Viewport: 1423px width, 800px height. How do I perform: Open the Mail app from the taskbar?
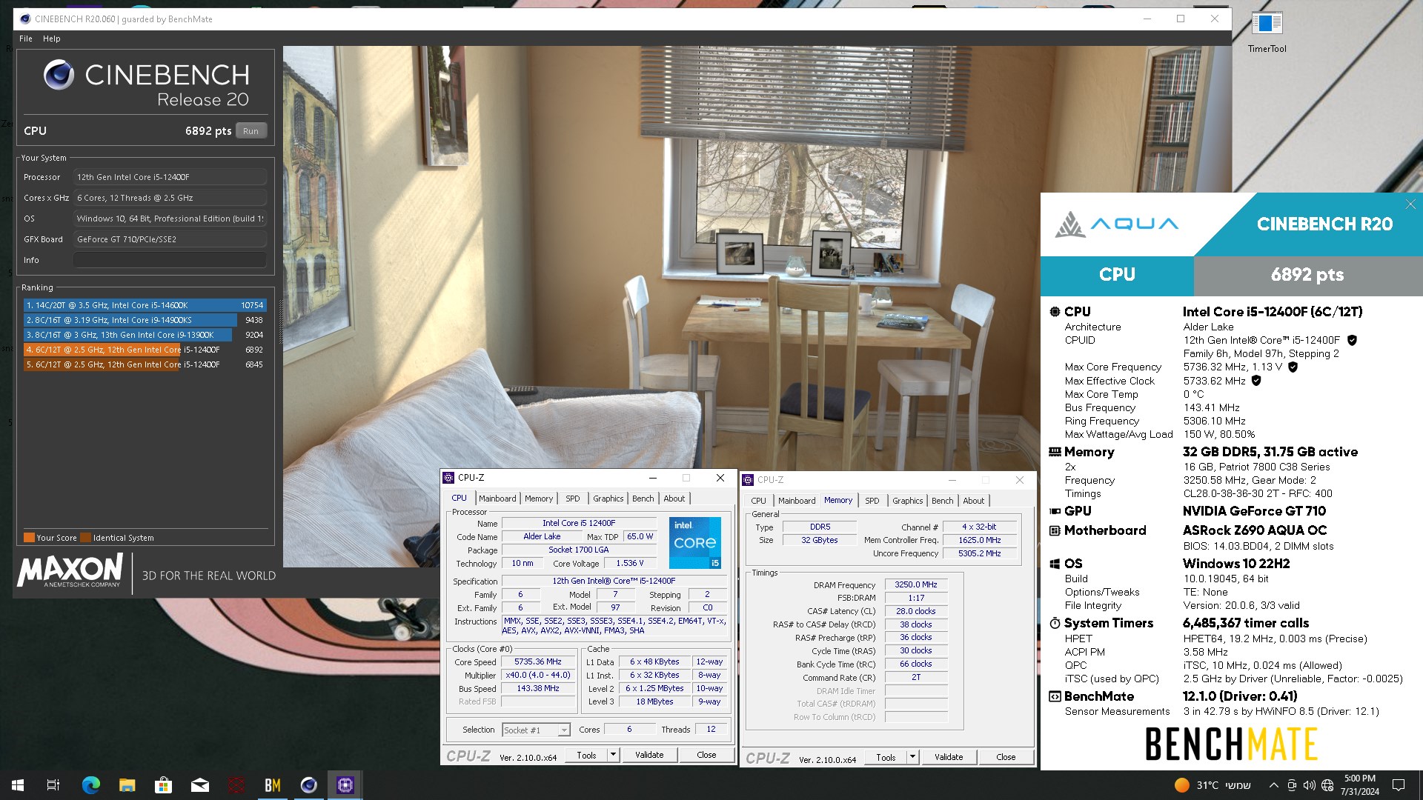(200, 785)
